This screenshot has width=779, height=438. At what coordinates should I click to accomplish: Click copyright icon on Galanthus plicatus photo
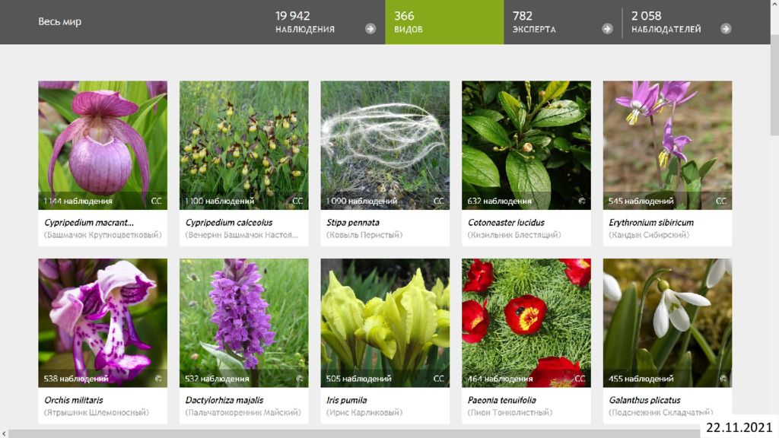[723, 379]
